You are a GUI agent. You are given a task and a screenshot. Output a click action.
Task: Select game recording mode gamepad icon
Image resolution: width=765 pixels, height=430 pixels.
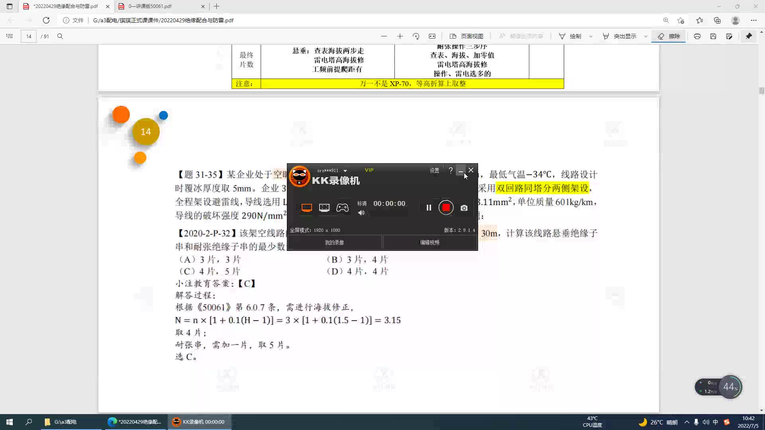(342, 207)
